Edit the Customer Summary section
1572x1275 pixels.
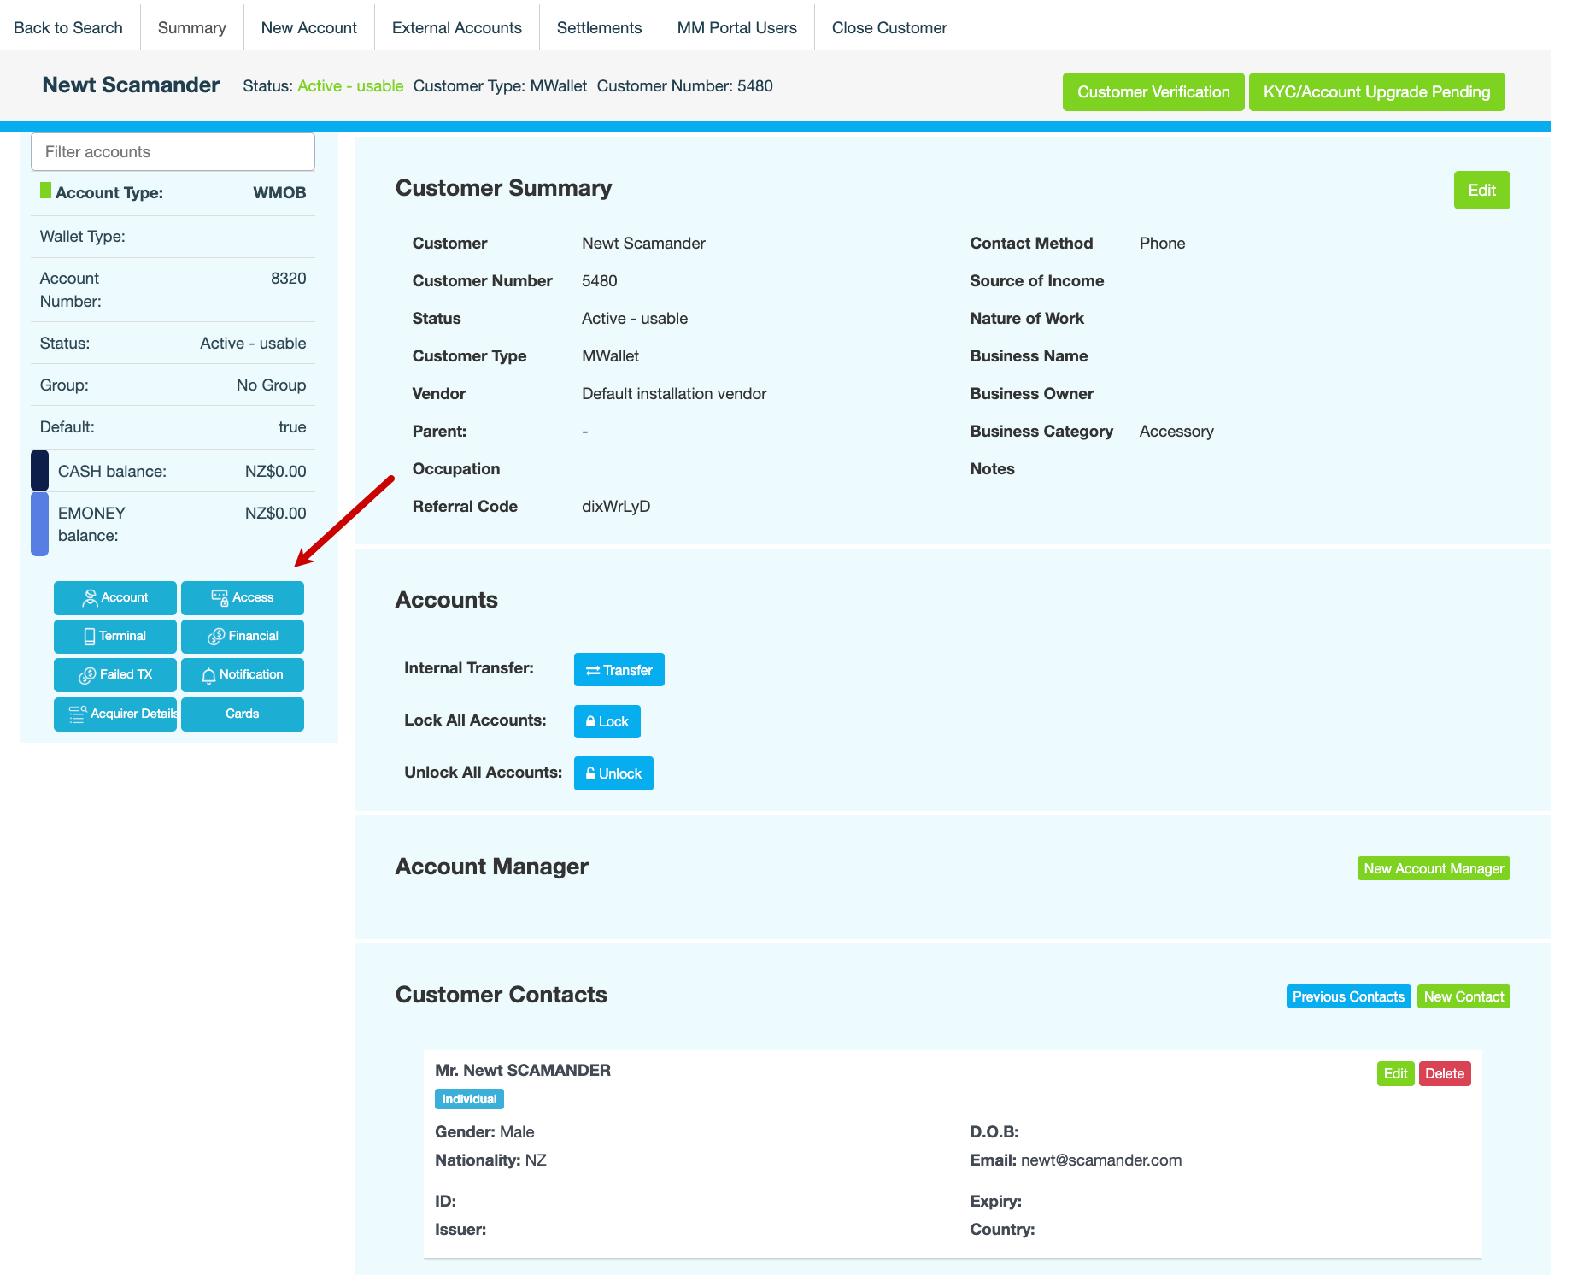[x=1481, y=190]
